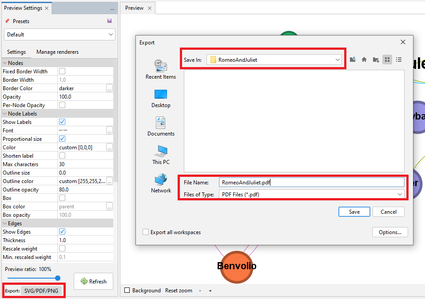Select the Preview tab
The height and width of the screenshot is (299, 425).
pos(134,8)
